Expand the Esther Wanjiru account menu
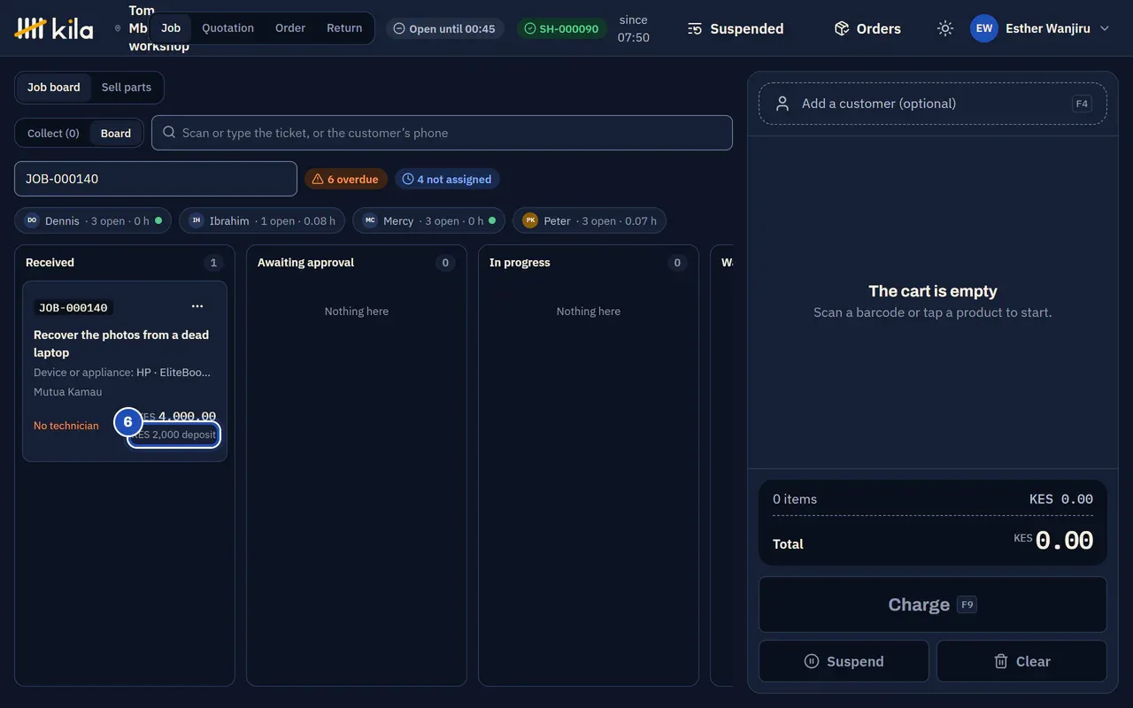This screenshot has height=708, width=1133. 1040,28
